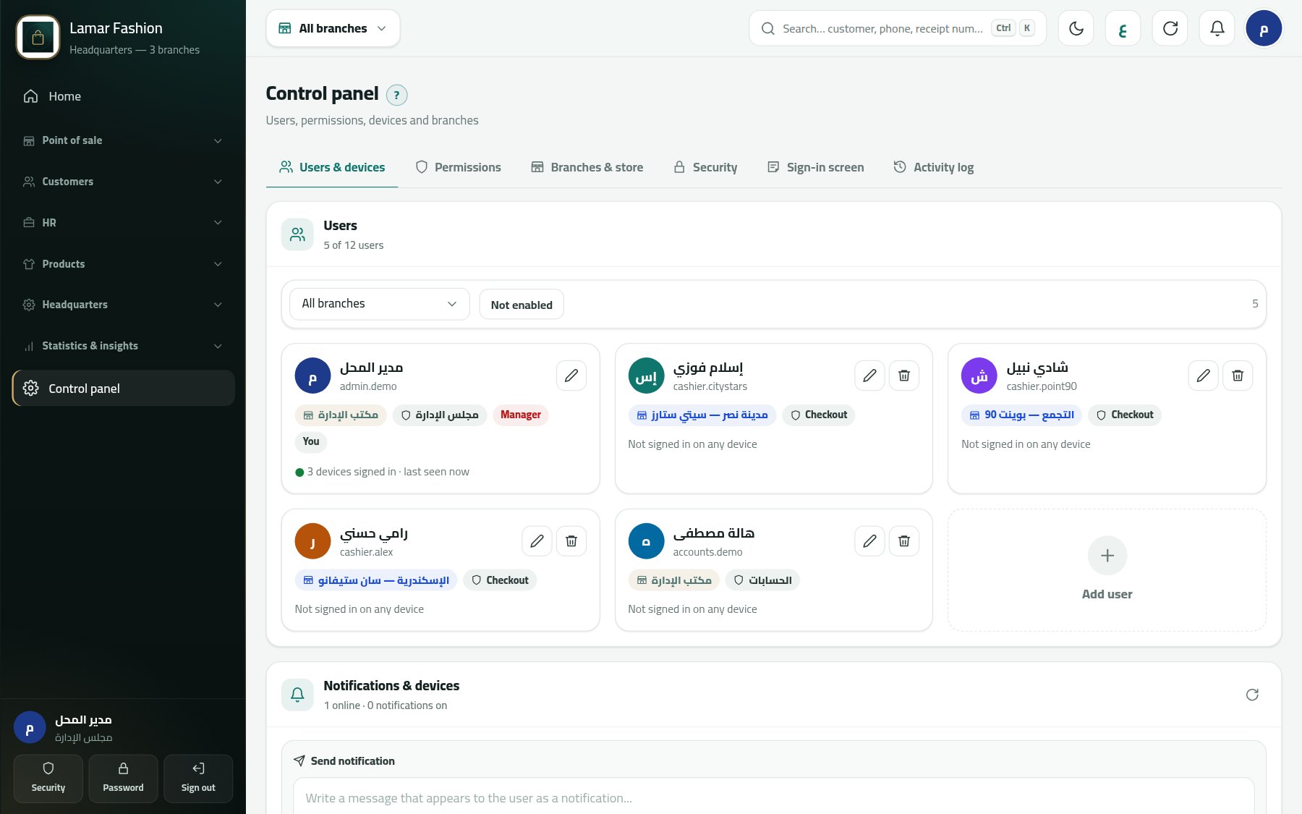Switch language with the ع icon
Image resolution: width=1302 pixels, height=814 pixels.
click(1123, 28)
